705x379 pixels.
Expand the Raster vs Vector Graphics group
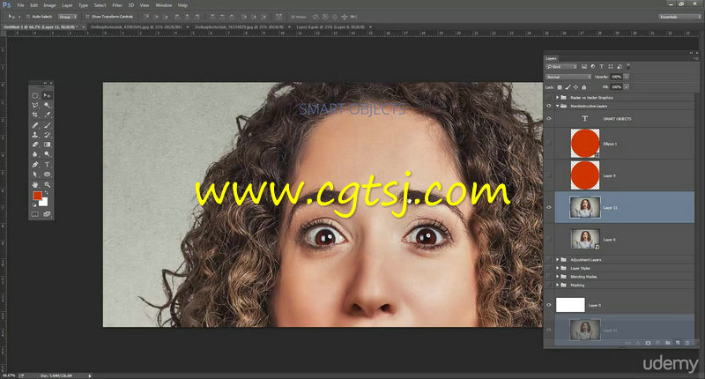pos(558,97)
